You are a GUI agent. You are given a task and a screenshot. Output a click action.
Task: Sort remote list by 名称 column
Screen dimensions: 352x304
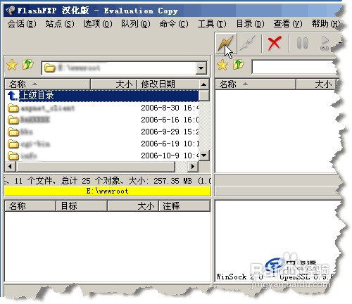point(256,84)
